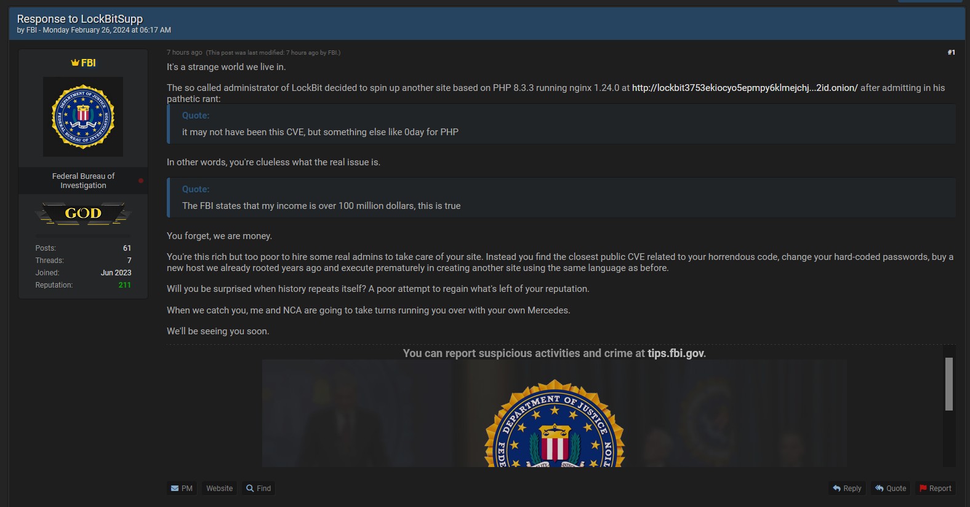The width and height of the screenshot is (970, 507).
Task: Click the FBI username in the profile panel
Action: [x=89, y=63]
